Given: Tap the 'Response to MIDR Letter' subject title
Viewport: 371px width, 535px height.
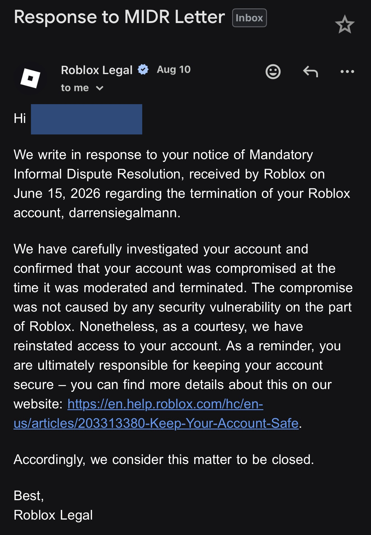Looking at the screenshot, I should (x=119, y=17).
